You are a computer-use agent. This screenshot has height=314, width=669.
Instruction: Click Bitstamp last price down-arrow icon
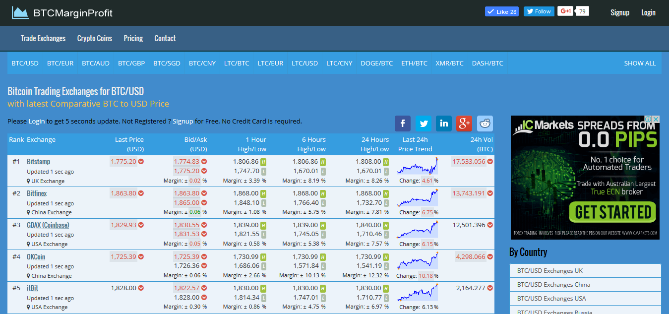(x=141, y=161)
